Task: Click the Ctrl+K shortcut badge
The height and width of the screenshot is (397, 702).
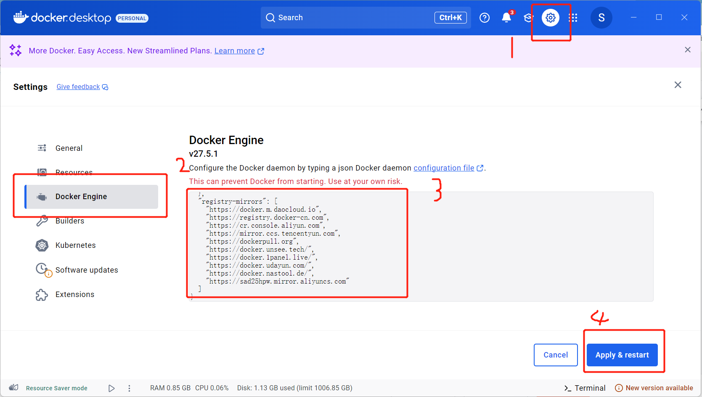Action: [450, 18]
